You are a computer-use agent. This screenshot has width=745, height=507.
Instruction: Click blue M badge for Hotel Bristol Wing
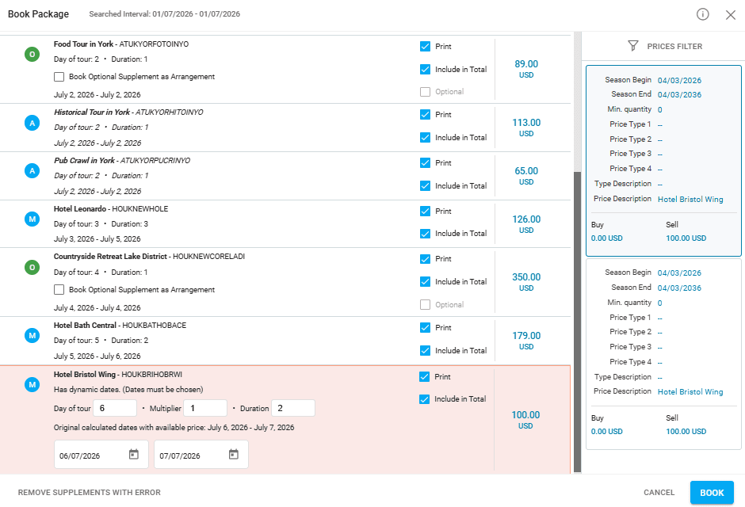[32, 384]
